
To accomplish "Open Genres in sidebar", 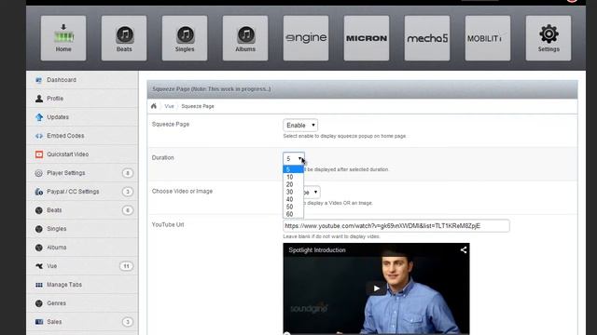I will pyautogui.click(x=82, y=303).
